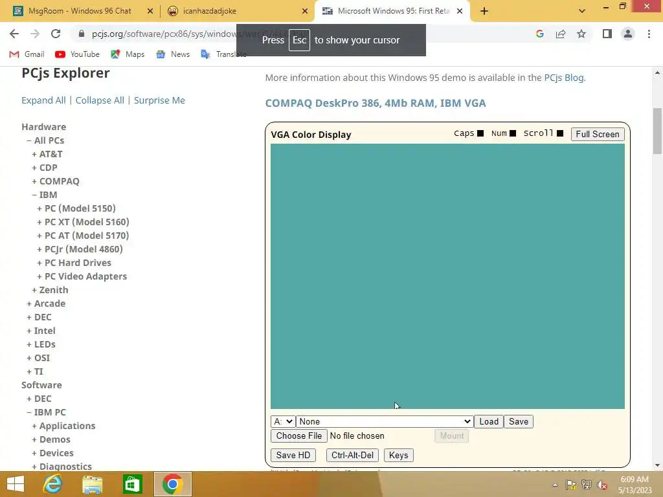Open the Gmail bookmark
The image size is (663, 497).
point(27,54)
